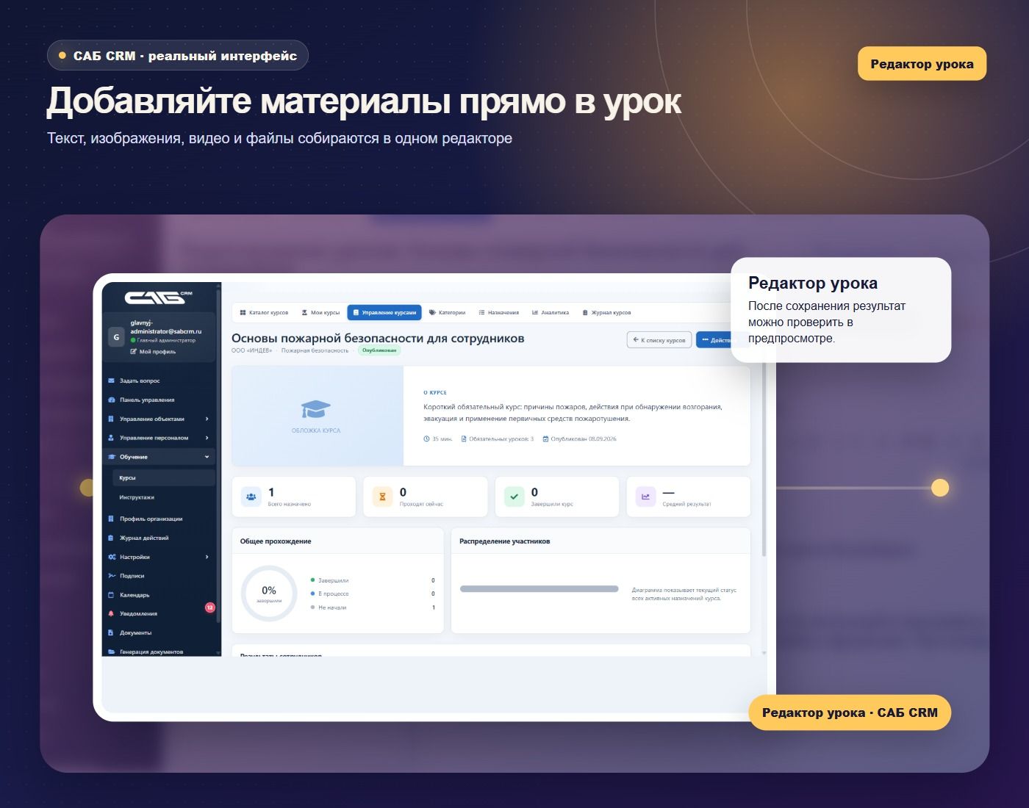Image resolution: width=1029 pixels, height=808 pixels.
Task: Open the Мои курсы tab
Action: [320, 312]
